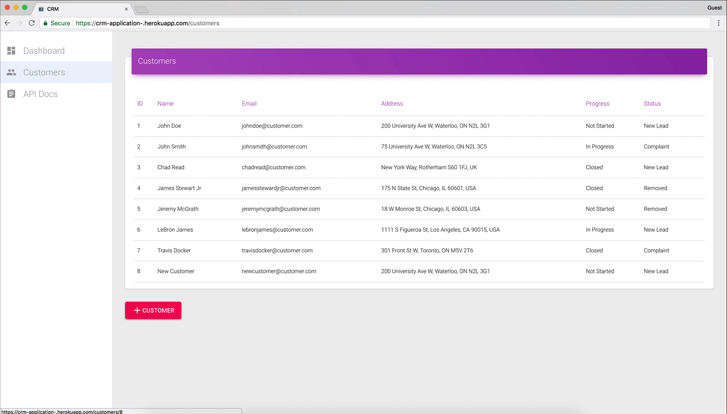Click the plus icon on the Customer button

tap(136, 310)
